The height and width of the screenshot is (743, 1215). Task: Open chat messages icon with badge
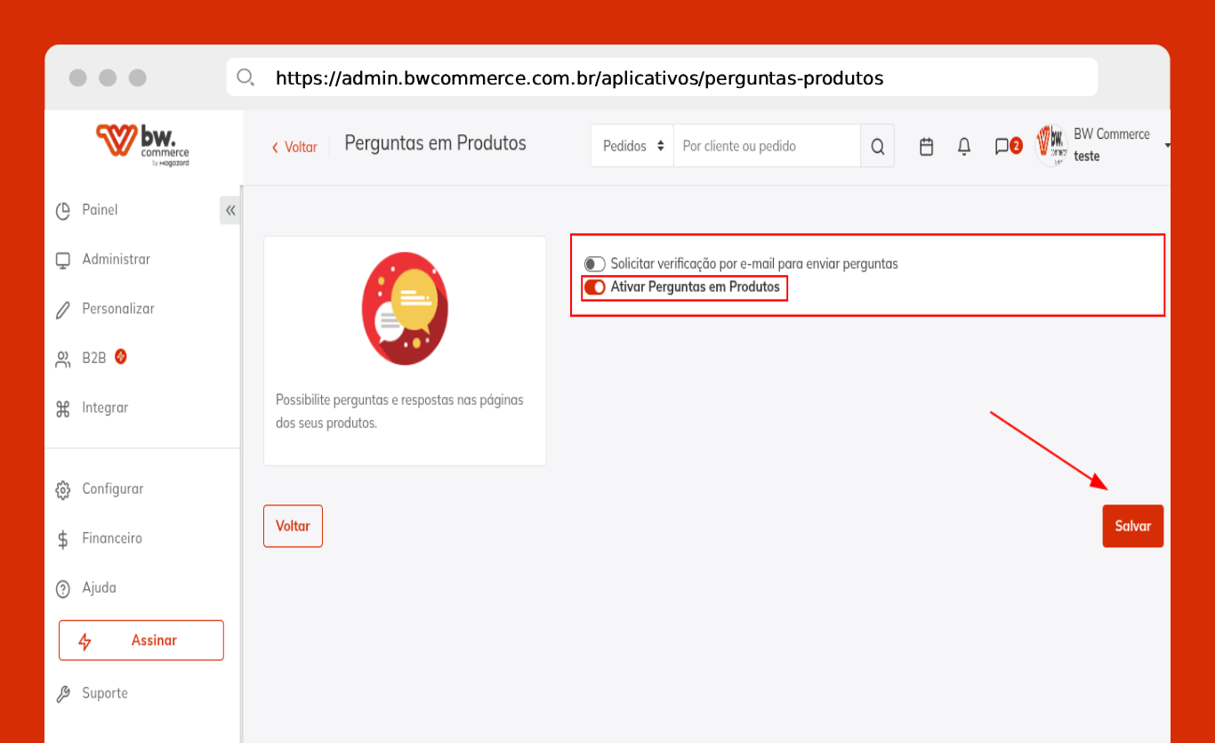(1002, 147)
